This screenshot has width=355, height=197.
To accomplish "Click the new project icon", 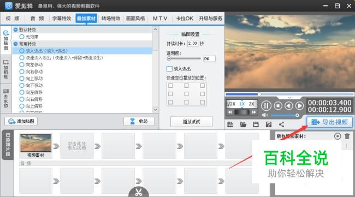I will click(230, 124).
